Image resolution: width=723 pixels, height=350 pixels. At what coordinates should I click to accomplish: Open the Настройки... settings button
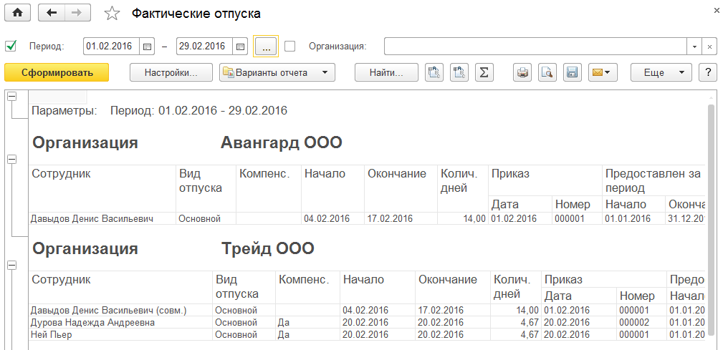pos(171,72)
